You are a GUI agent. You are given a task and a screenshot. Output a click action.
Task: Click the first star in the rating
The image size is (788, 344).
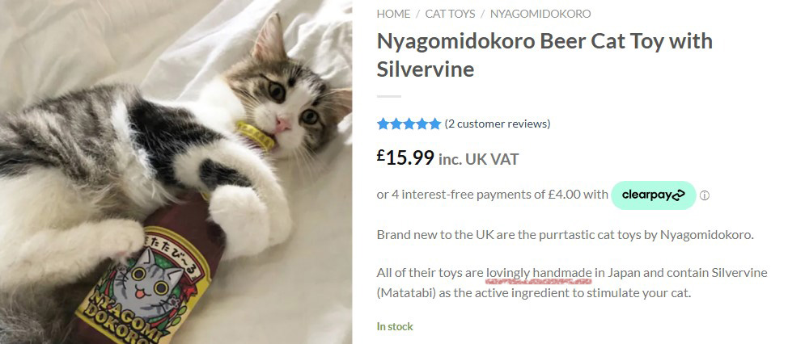coord(383,124)
